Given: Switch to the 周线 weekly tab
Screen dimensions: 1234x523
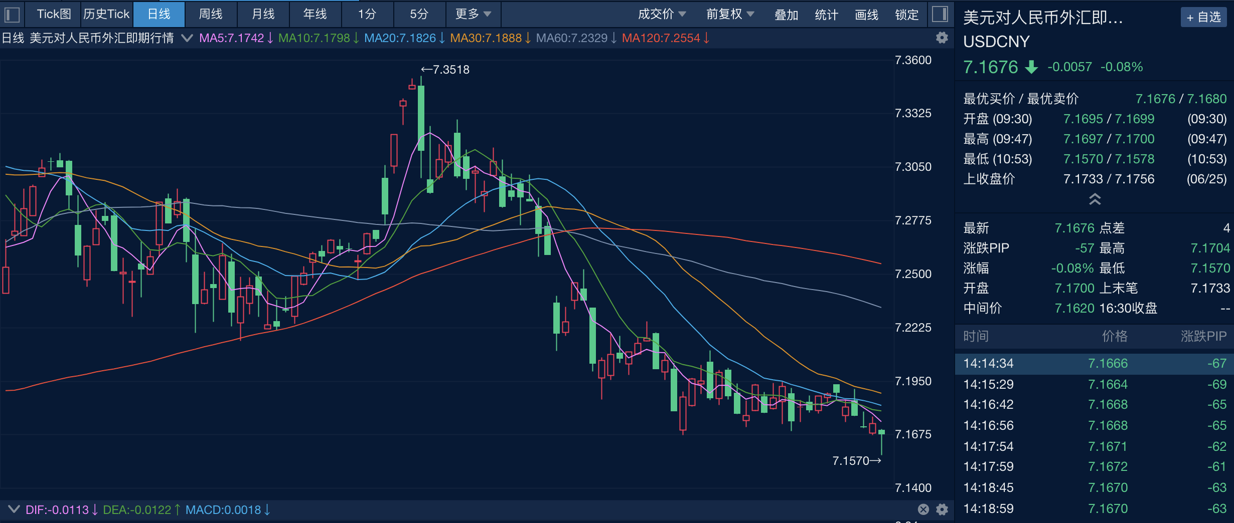Looking at the screenshot, I should click(211, 14).
